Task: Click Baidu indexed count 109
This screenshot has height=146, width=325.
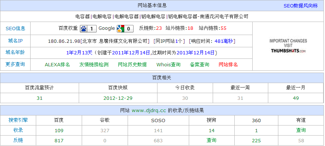Action: 59,131
